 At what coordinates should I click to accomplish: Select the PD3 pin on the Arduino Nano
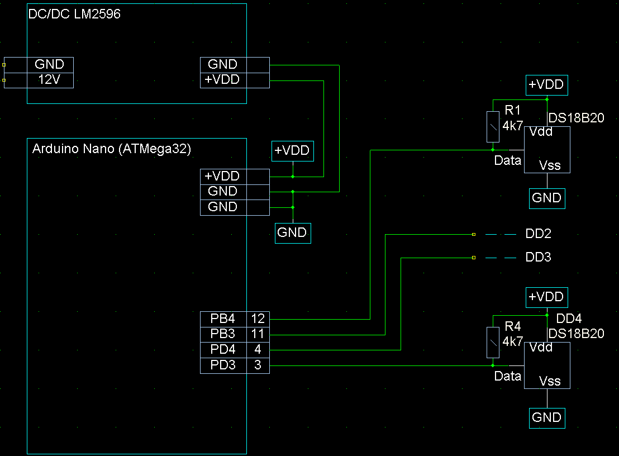(x=222, y=365)
